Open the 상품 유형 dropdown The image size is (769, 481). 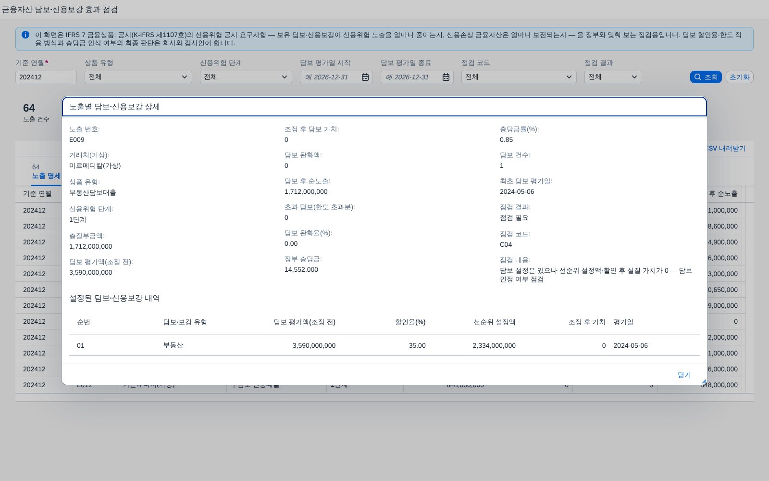coord(138,77)
